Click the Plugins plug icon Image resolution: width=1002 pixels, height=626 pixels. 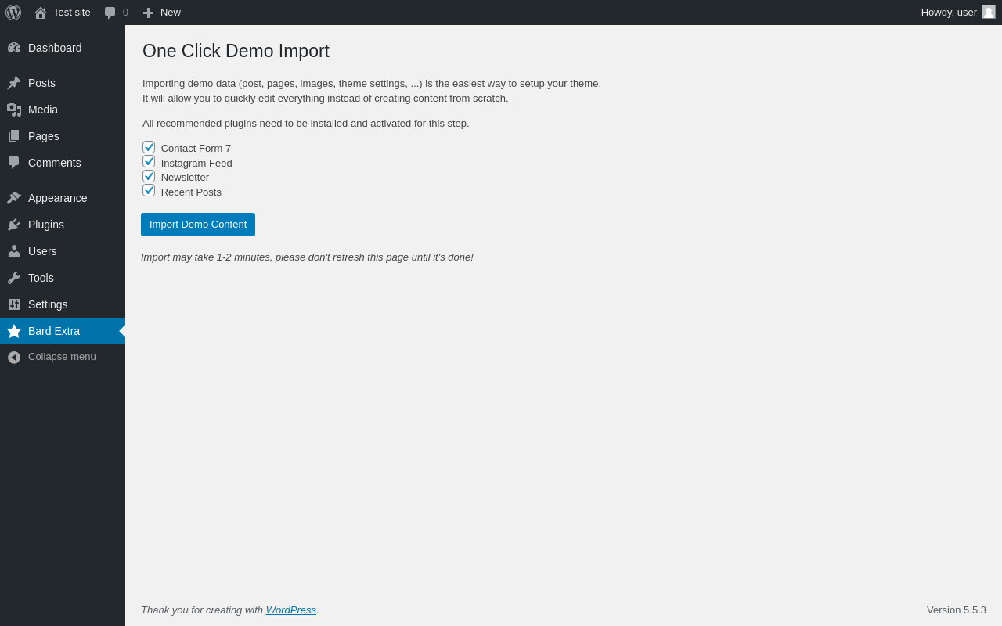coord(14,225)
